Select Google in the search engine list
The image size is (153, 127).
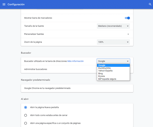(x=113, y=65)
